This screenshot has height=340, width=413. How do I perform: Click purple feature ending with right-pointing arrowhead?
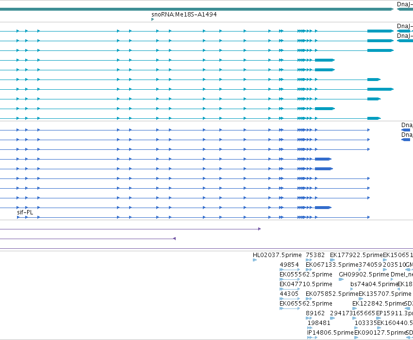pos(130,229)
